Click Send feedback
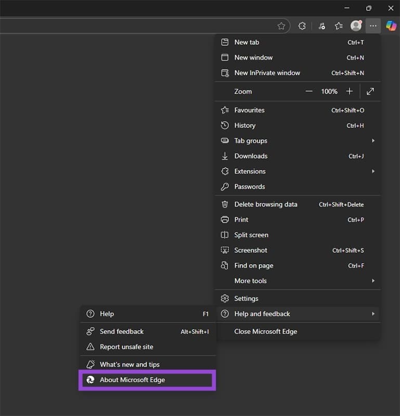The image size is (400, 416). click(x=121, y=331)
